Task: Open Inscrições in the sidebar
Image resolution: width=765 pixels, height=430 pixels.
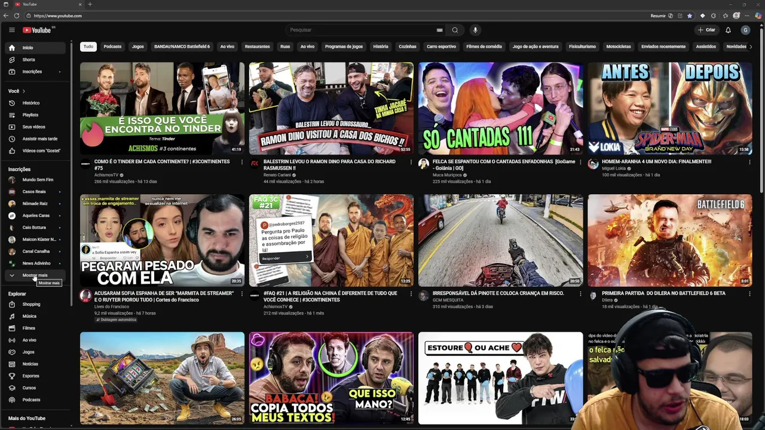Action: (x=35, y=72)
